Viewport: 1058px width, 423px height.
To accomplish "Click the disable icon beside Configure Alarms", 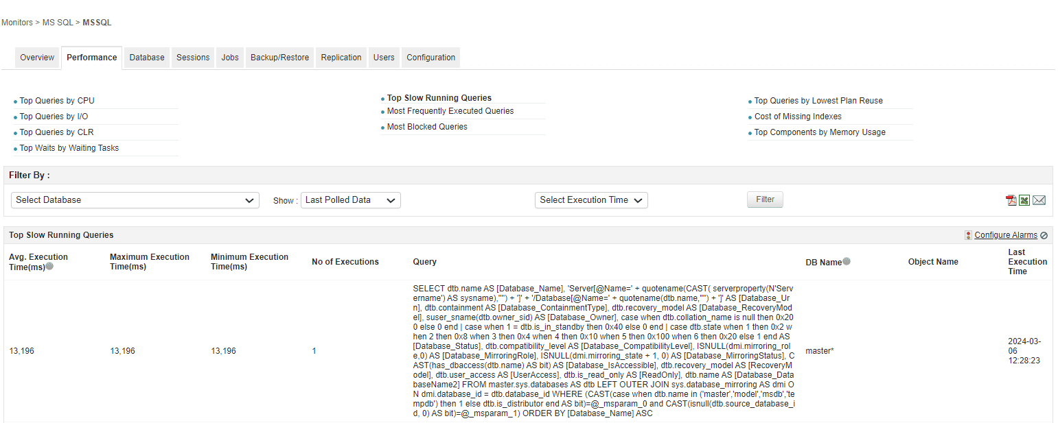I will click(1044, 235).
